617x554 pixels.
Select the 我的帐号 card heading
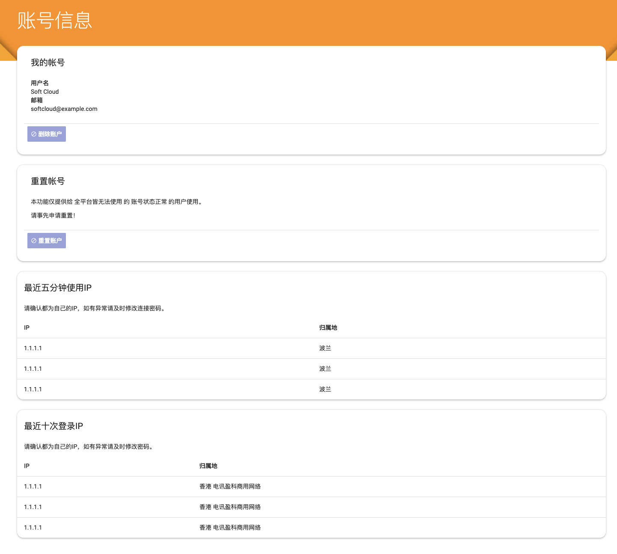pos(48,63)
